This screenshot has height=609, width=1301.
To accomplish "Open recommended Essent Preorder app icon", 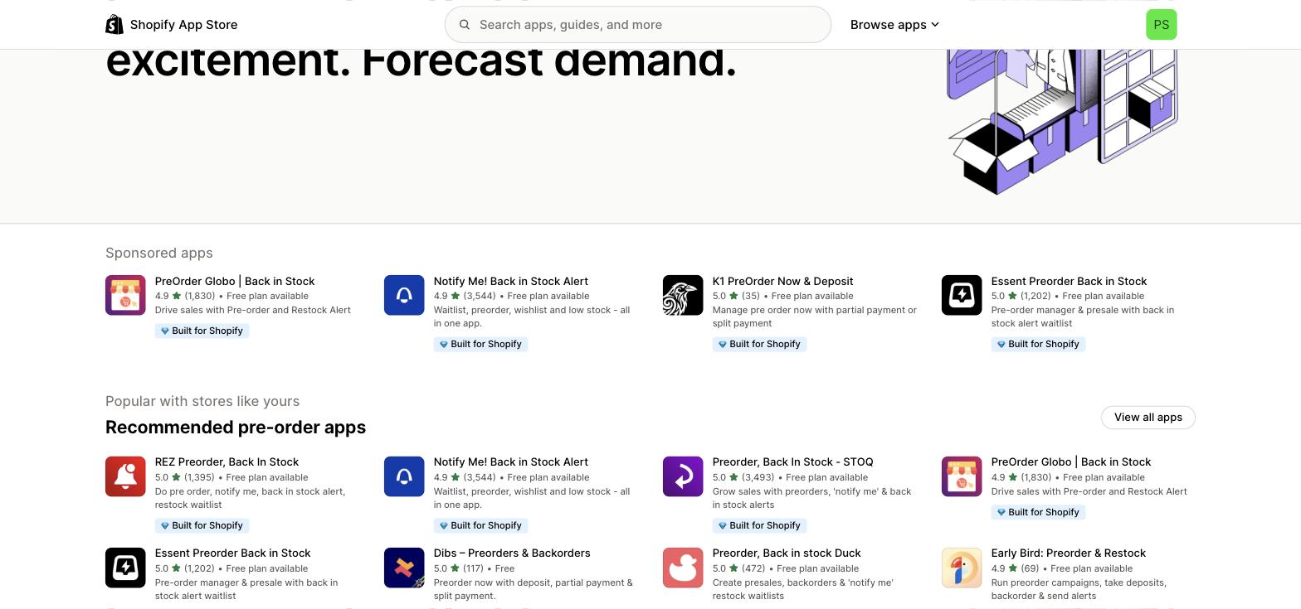I will point(125,568).
